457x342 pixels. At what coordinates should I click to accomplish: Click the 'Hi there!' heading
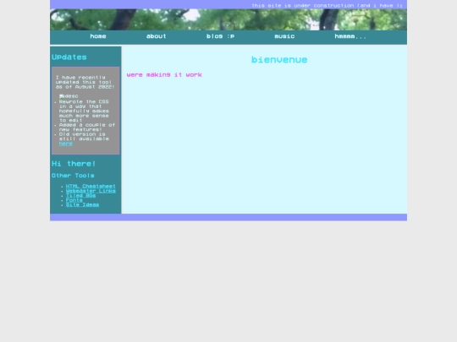pyautogui.click(x=74, y=164)
